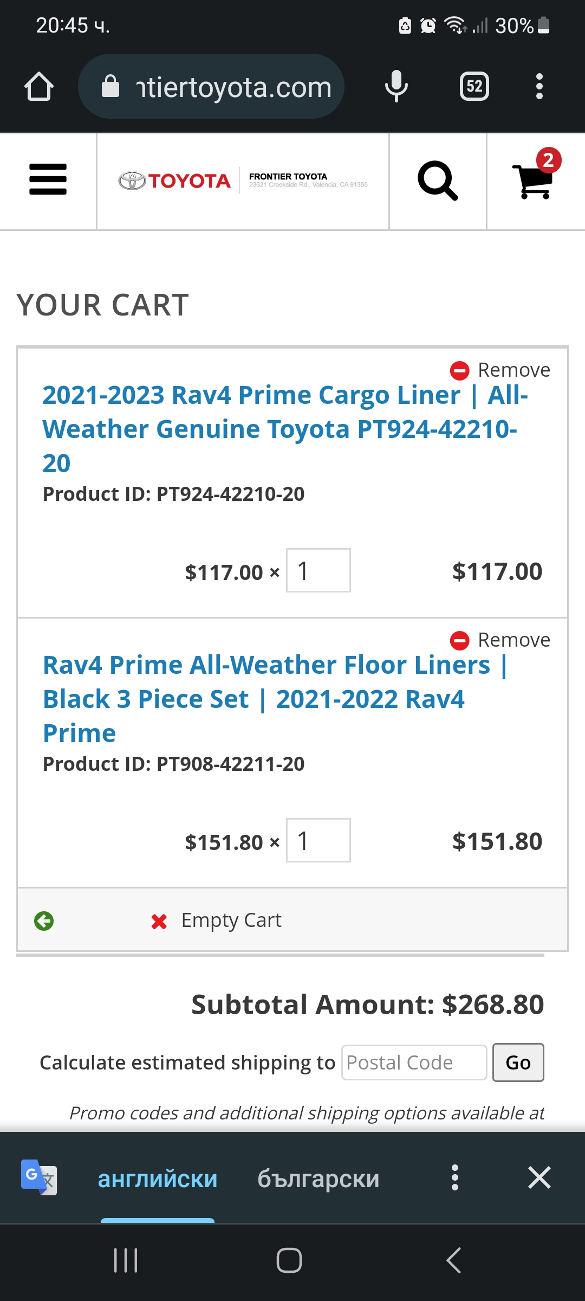This screenshot has height=1301, width=585.
Task: Close the translate bar
Action: point(539,1178)
